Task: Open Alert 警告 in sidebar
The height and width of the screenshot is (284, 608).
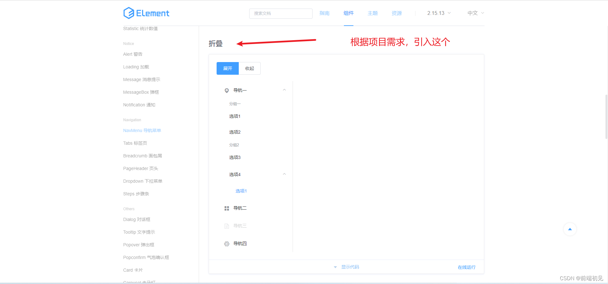Action: 133,54
